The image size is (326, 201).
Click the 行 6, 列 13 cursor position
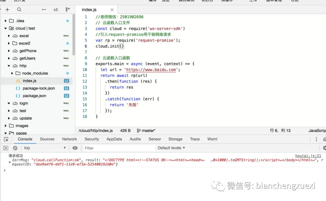tap(280, 130)
